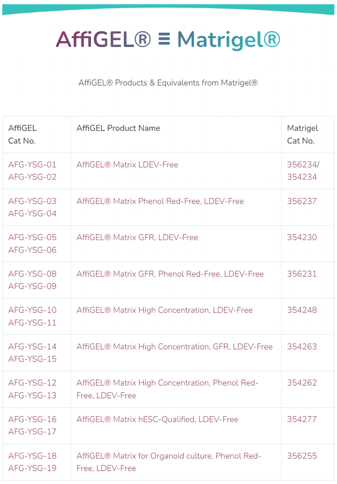Select the AFG-YSG-04 catalog number
The image size is (337, 484).
[33, 213]
